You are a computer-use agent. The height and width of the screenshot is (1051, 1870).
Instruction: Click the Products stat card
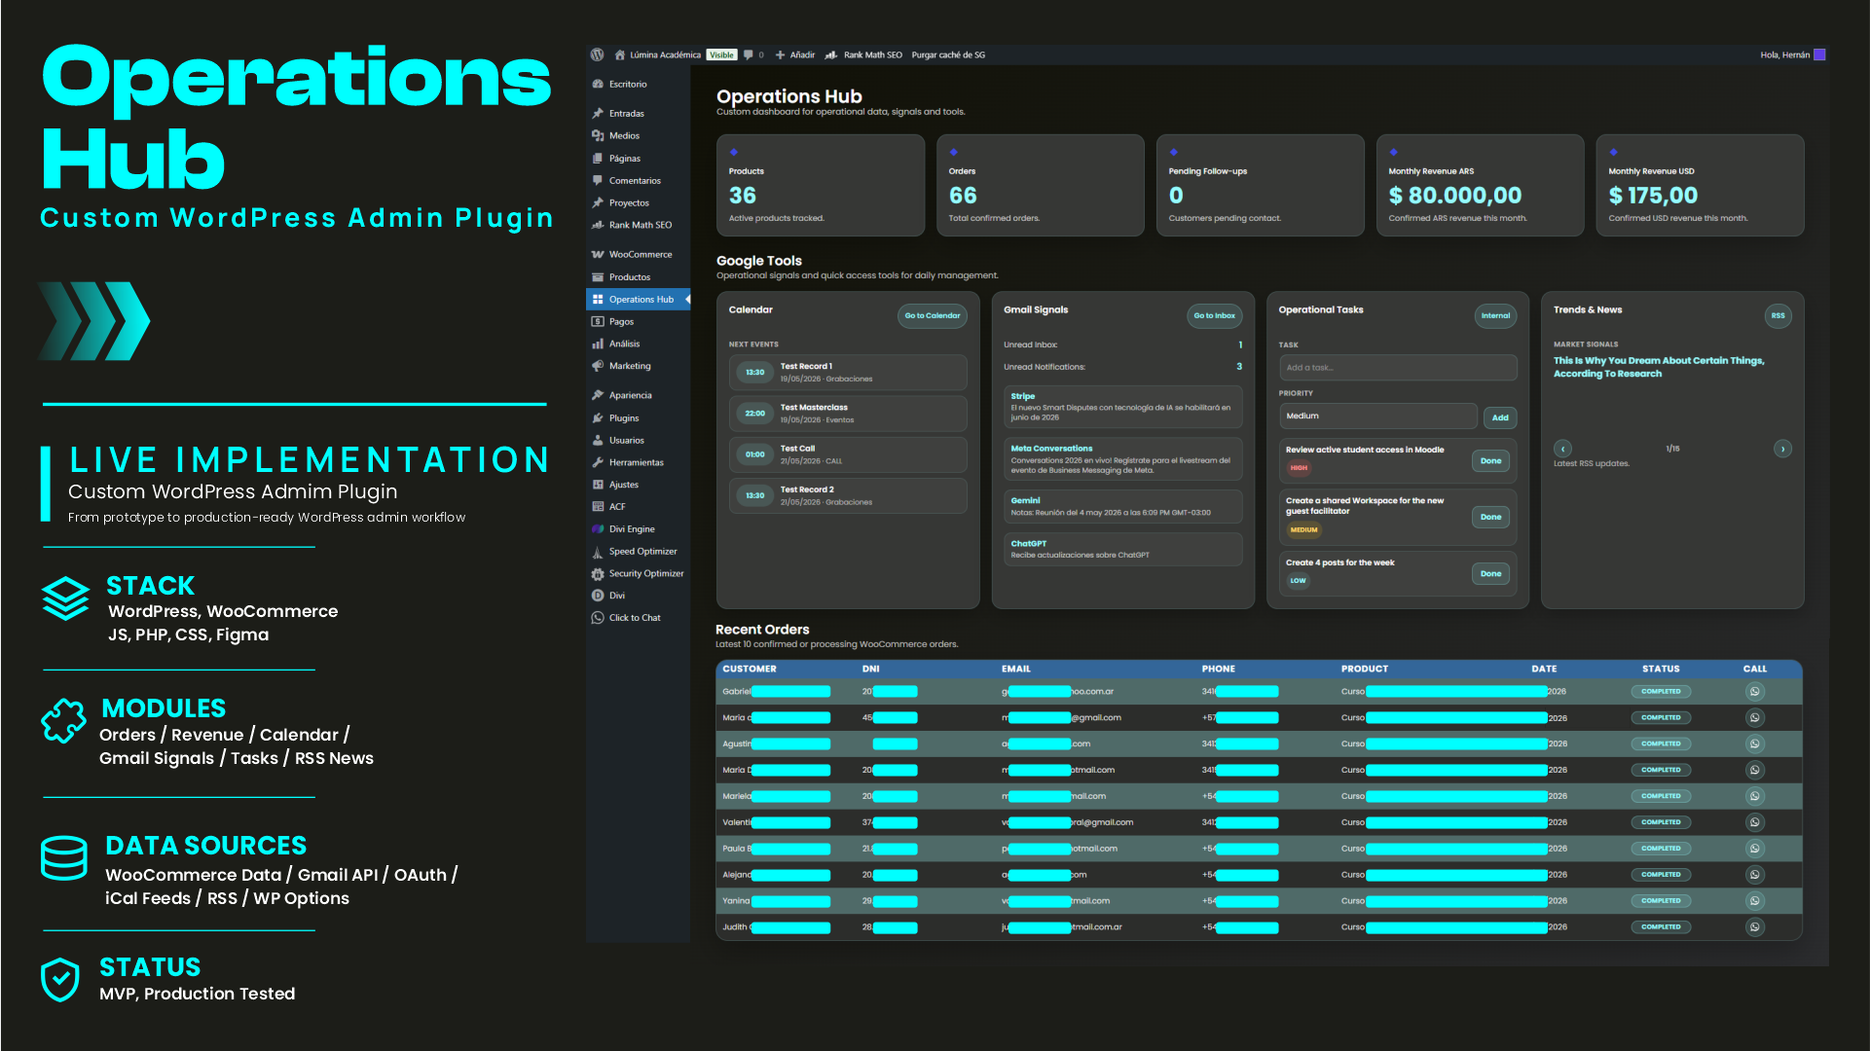coord(821,186)
